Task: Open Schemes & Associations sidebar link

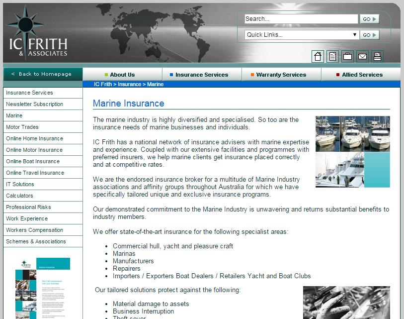Action: [43, 241]
